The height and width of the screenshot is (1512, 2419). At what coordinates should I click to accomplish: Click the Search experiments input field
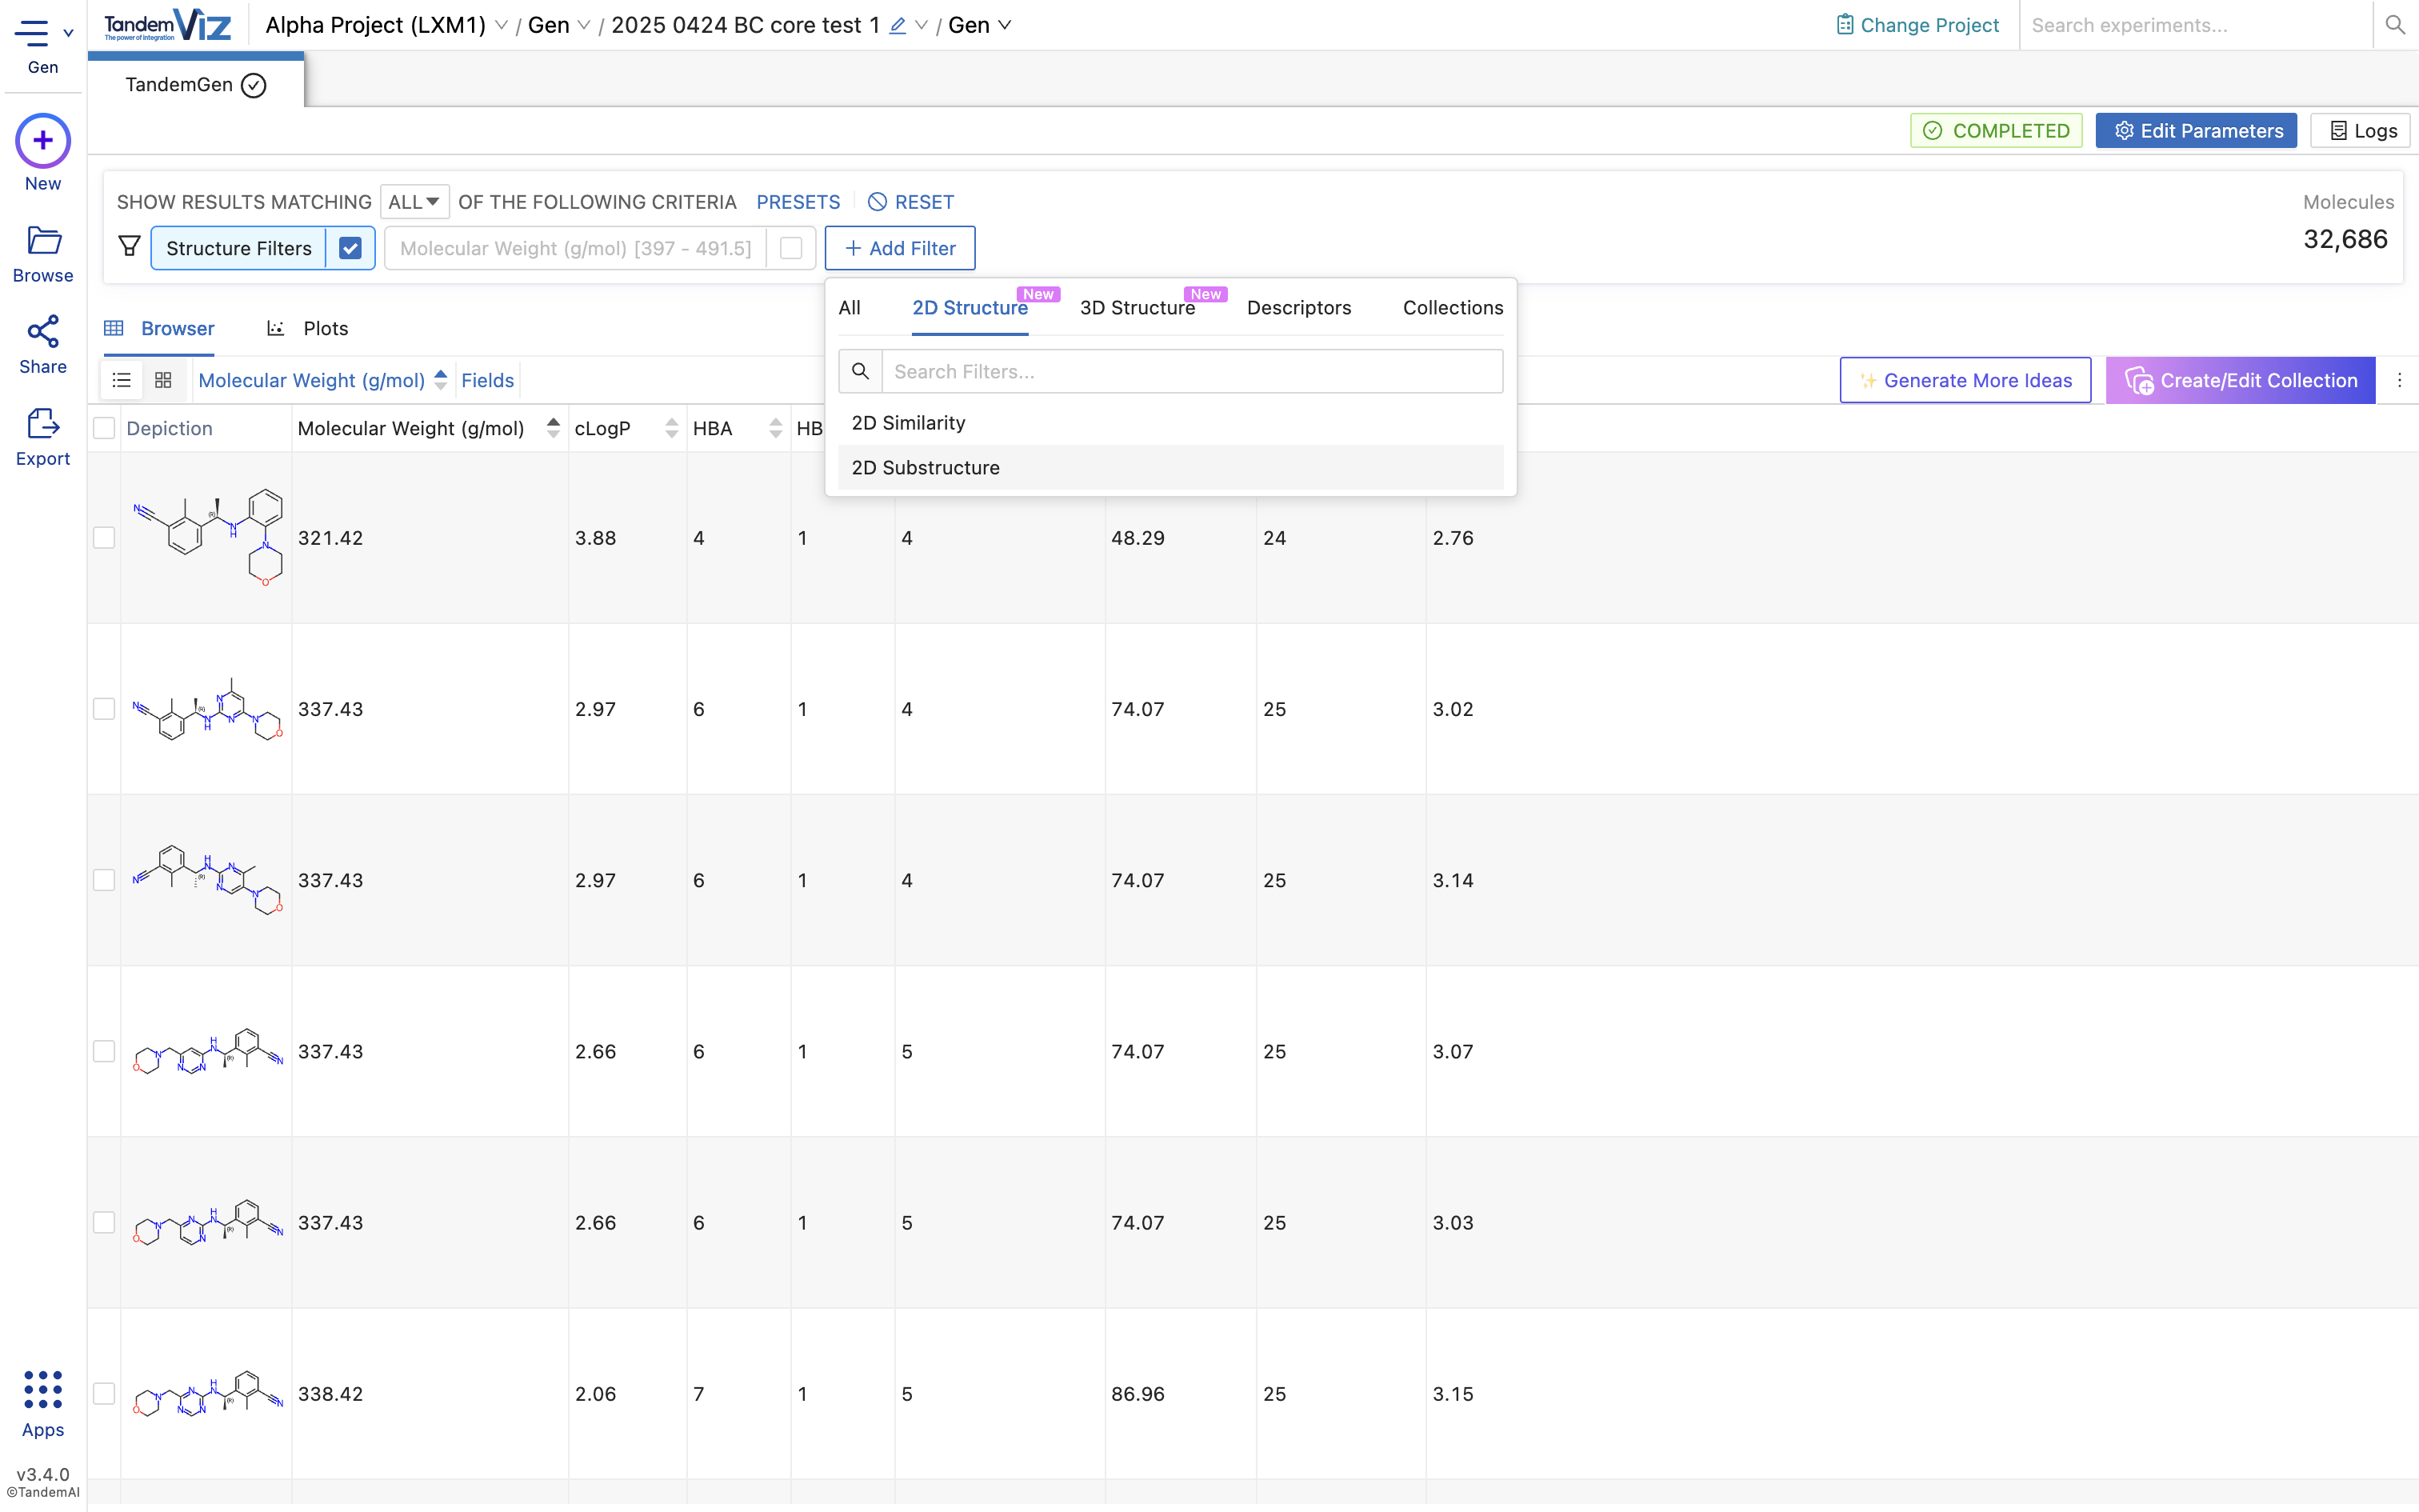pyautogui.click(x=2196, y=25)
